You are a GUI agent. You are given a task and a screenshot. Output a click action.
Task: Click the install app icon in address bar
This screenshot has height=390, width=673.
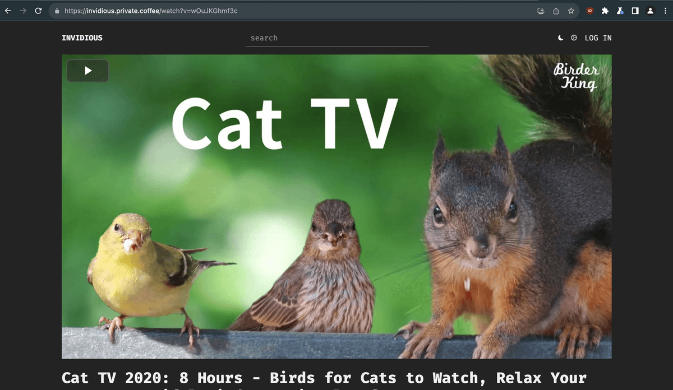pos(541,11)
